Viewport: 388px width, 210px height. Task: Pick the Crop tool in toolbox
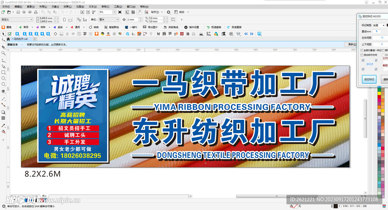point(3,47)
